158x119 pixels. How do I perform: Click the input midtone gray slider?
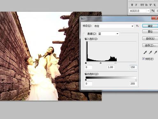pos(101,63)
